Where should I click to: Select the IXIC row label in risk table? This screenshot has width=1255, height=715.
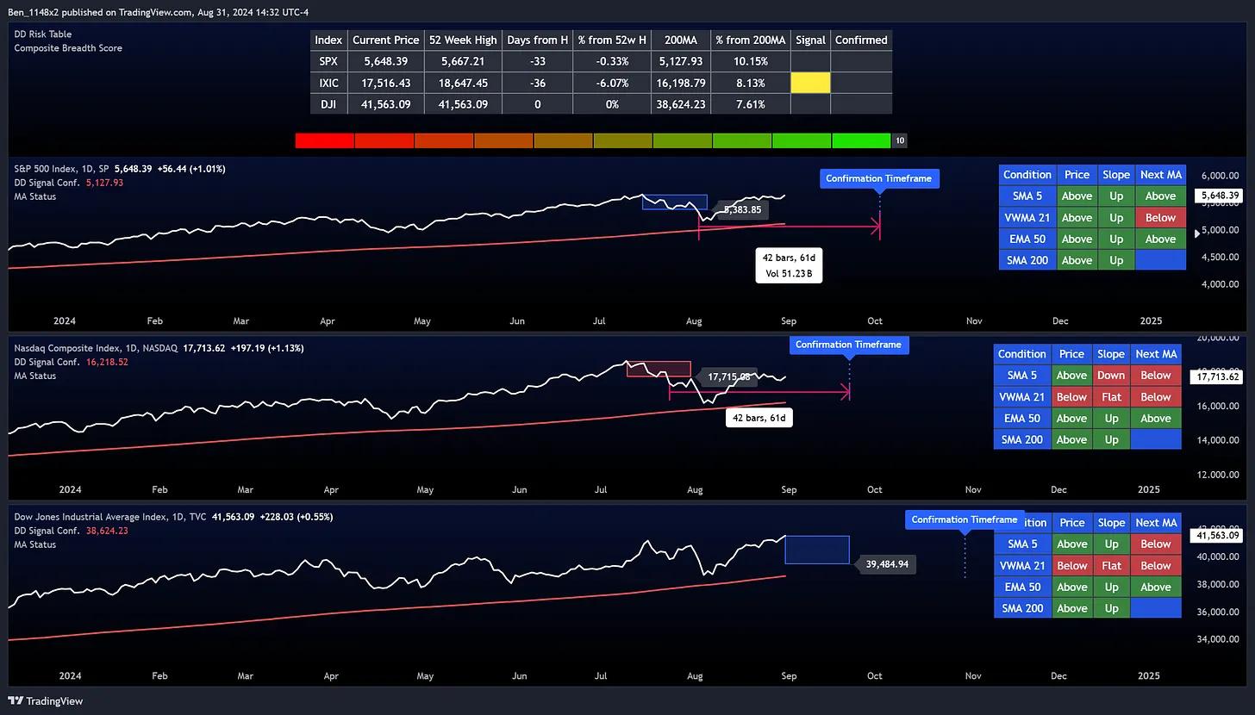328,83
